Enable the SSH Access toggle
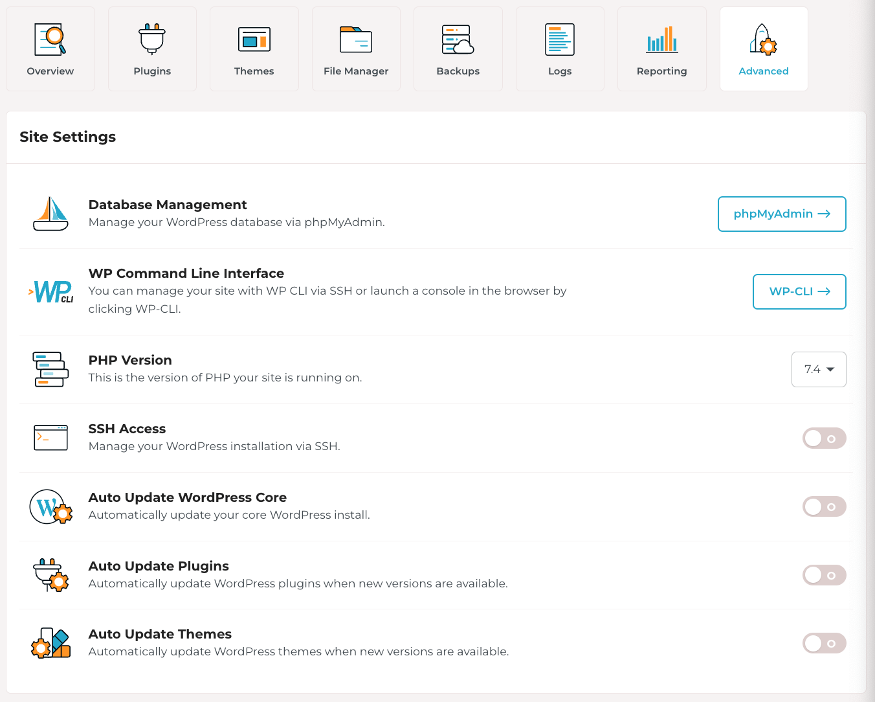This screenshot has height=702, width=875. coord(825,438)
